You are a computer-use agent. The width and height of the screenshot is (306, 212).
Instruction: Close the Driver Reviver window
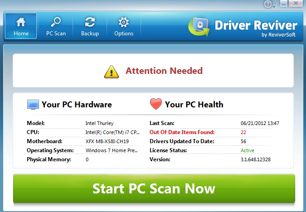click(296, 3)
